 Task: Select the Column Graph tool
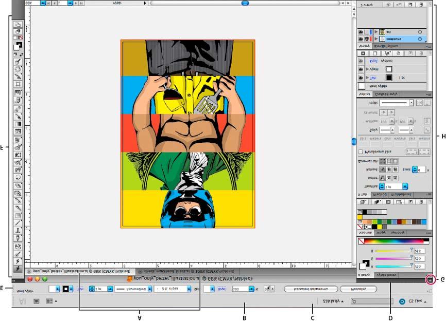tap(18, 93)
